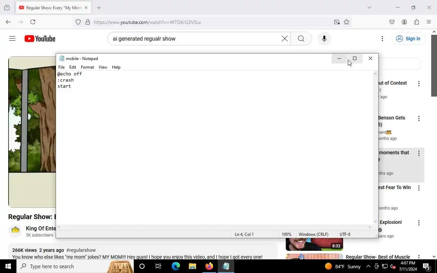Minimize the Notepad window
Screen dimensions: 437x273
tap(339, 58)
